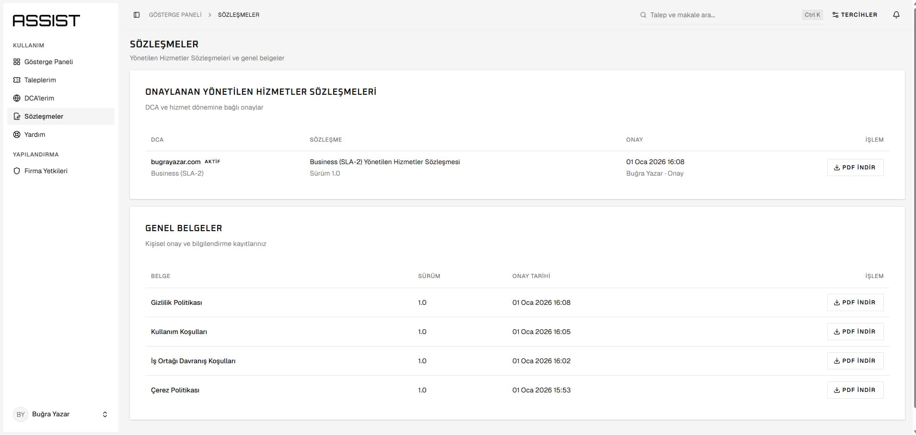
Task: Open the notifications bell
Action: tap(896, 15)
